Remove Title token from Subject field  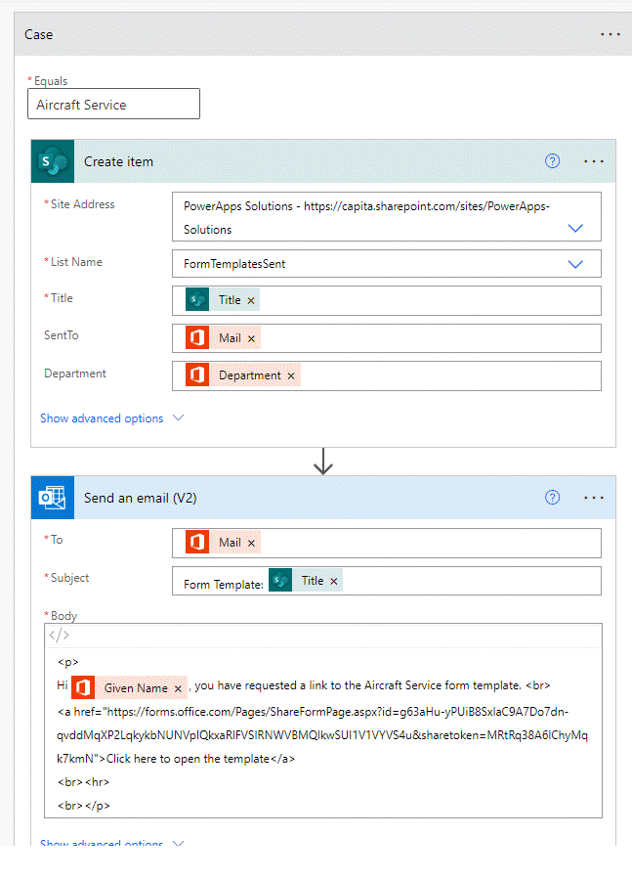click(x=334, y=581)
